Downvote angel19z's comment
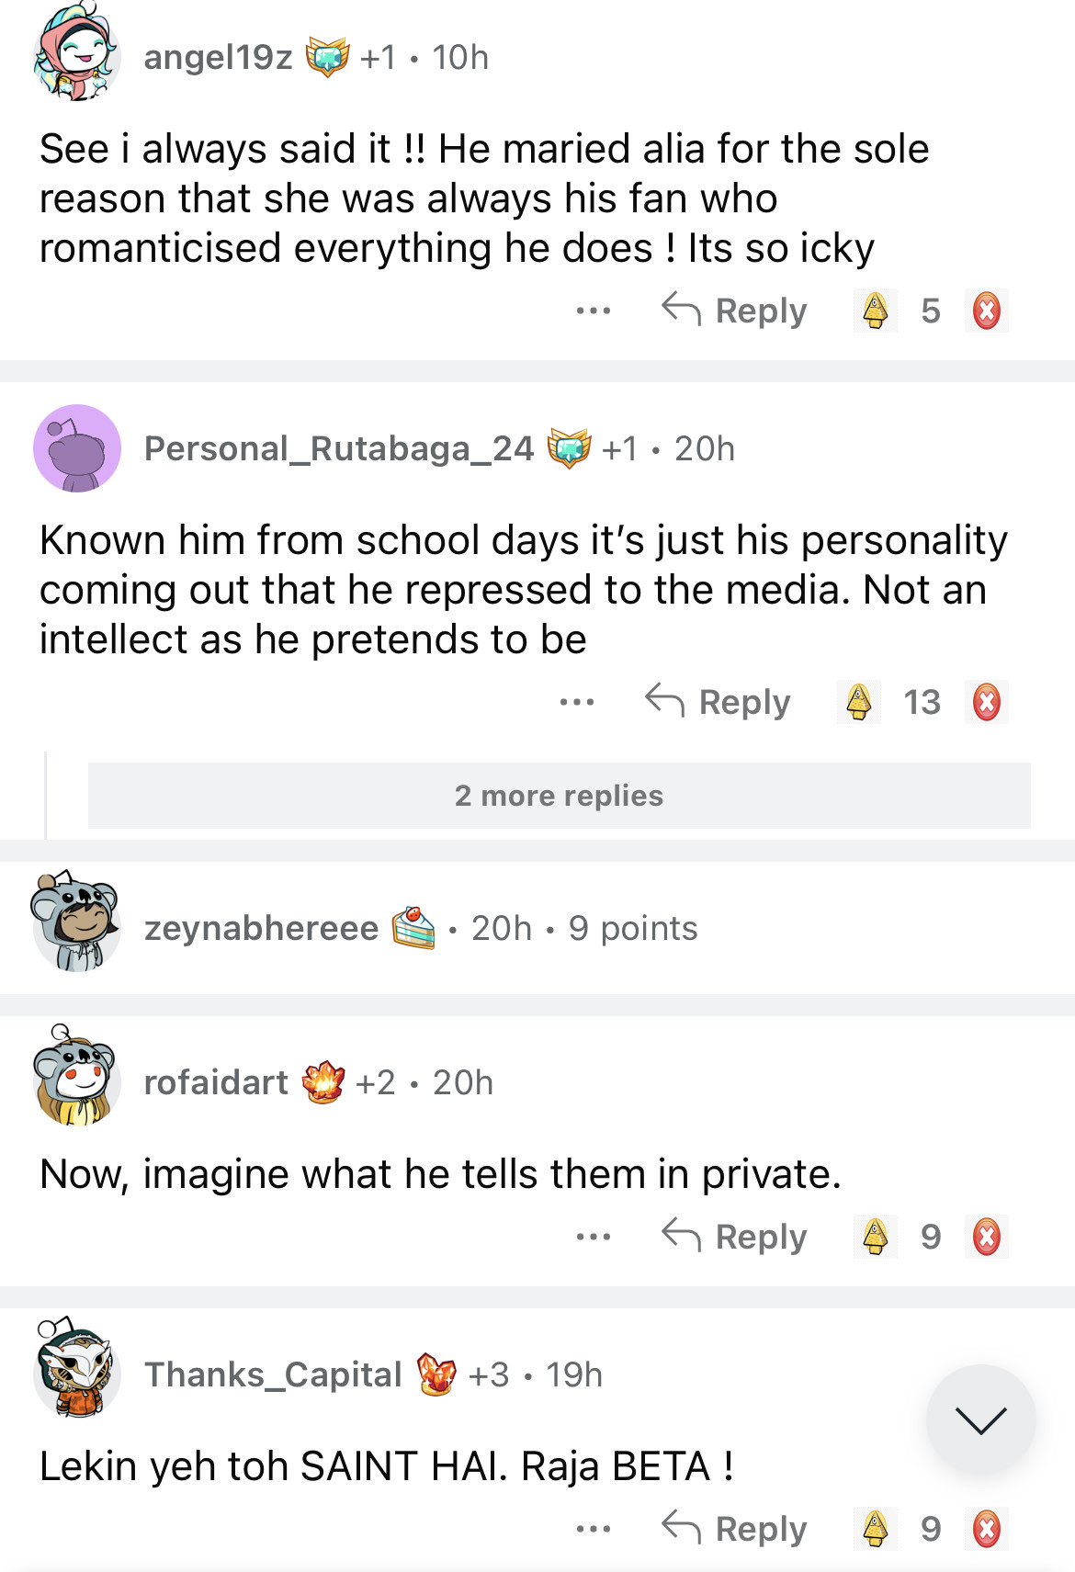Screen dimensions: 1075x1572 tap(986, 311)
